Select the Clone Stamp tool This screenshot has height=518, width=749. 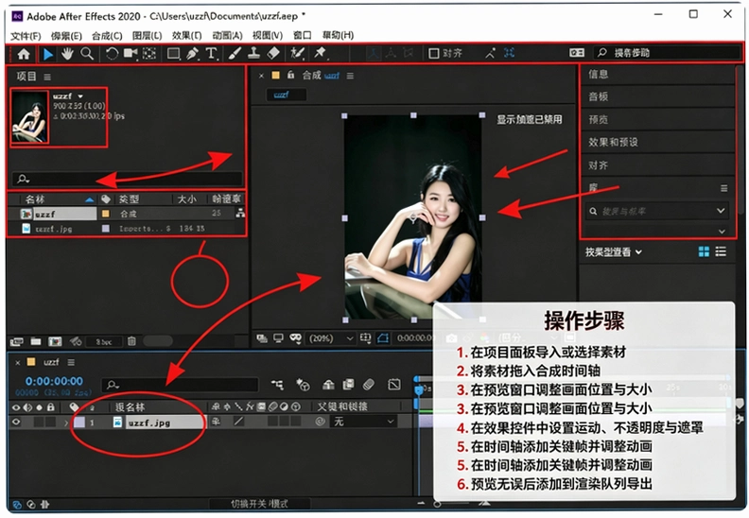click(253, 54)
